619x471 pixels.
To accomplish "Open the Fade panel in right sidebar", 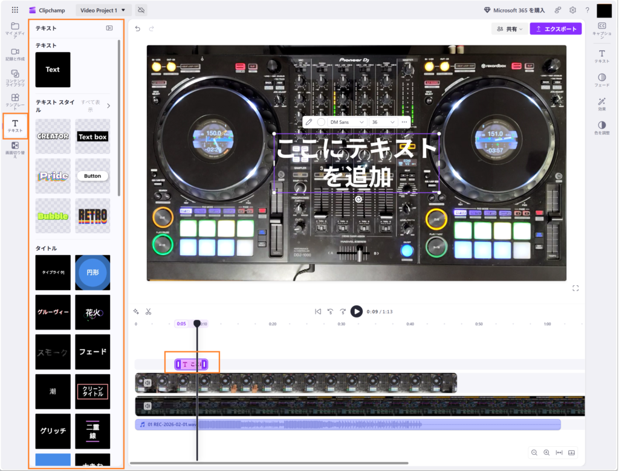I will point(601,80).
